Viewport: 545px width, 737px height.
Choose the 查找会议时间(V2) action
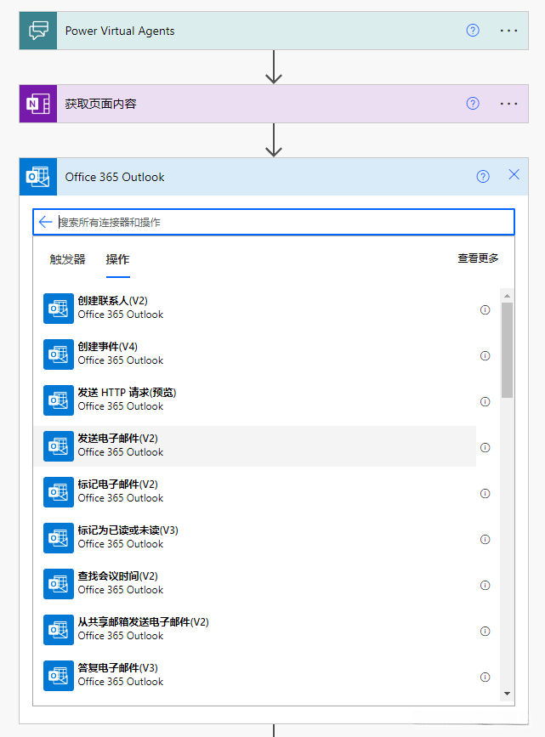click(x=255, y=584)
